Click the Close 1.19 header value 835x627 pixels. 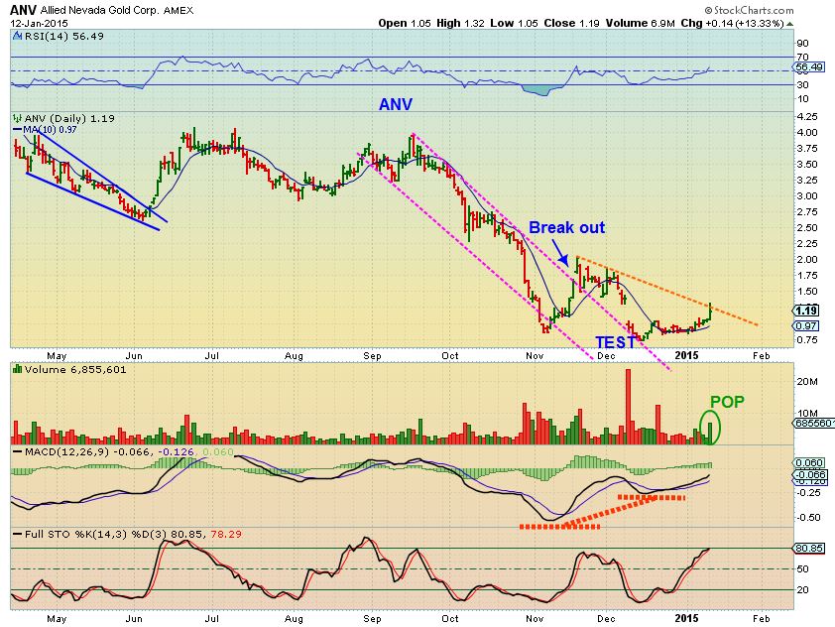[x=572, y=24]
